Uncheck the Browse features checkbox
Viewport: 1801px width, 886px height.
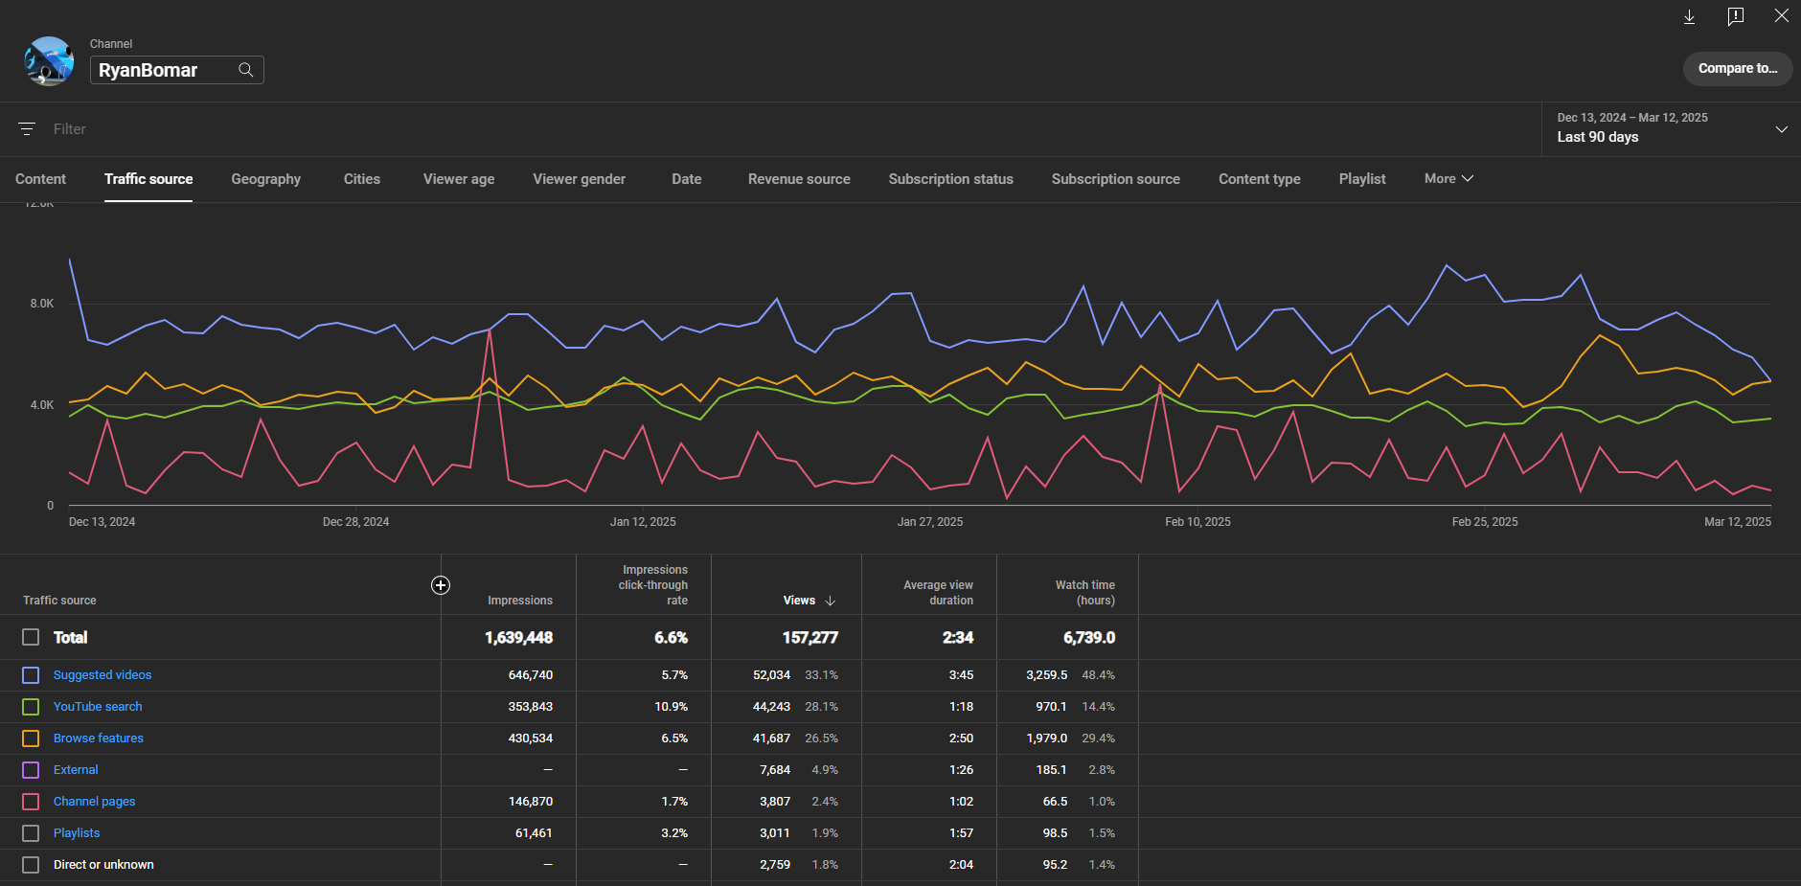click(31, 738)
